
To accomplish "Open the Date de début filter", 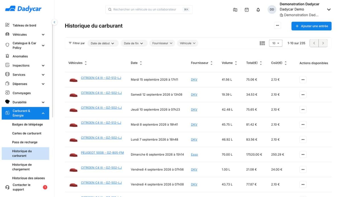I will (103, 43).
